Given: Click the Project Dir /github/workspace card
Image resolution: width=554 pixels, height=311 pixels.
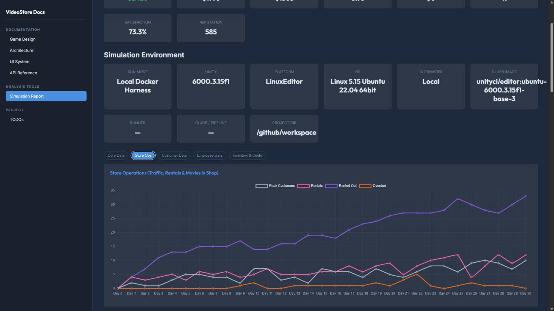Looking at the screenshot, I should [284, 128].
